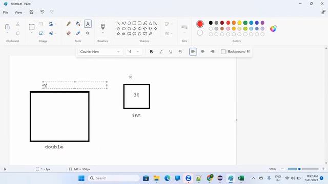328x184 pixels.
Task: Click the Resize and skew icon
Action: pyautogui.click(x=41, y=33)
